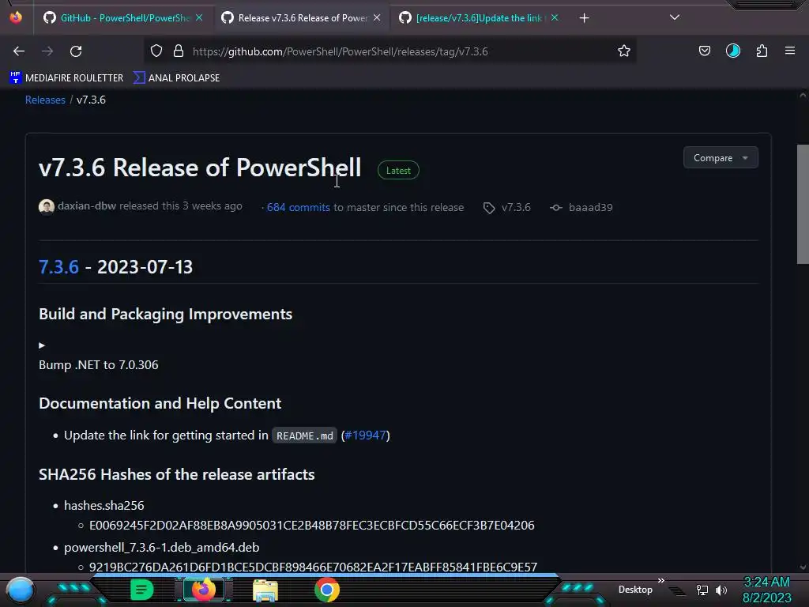Click the v7.3.6 tag icon
Screen dimensions: 809x607
(488, 208)
